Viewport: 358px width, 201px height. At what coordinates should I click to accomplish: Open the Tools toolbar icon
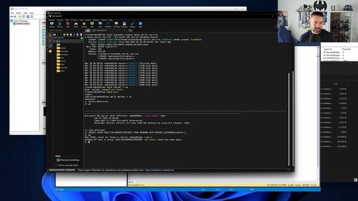tap(68, 25)
